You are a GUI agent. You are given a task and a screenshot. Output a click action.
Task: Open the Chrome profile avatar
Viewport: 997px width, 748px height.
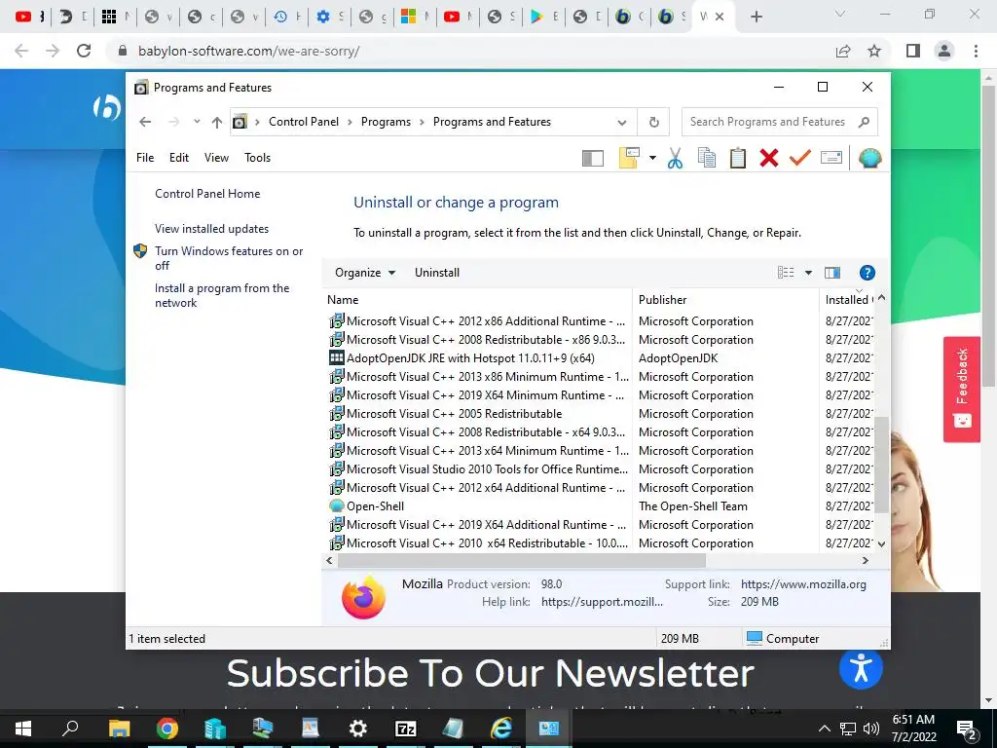(944, 51)
